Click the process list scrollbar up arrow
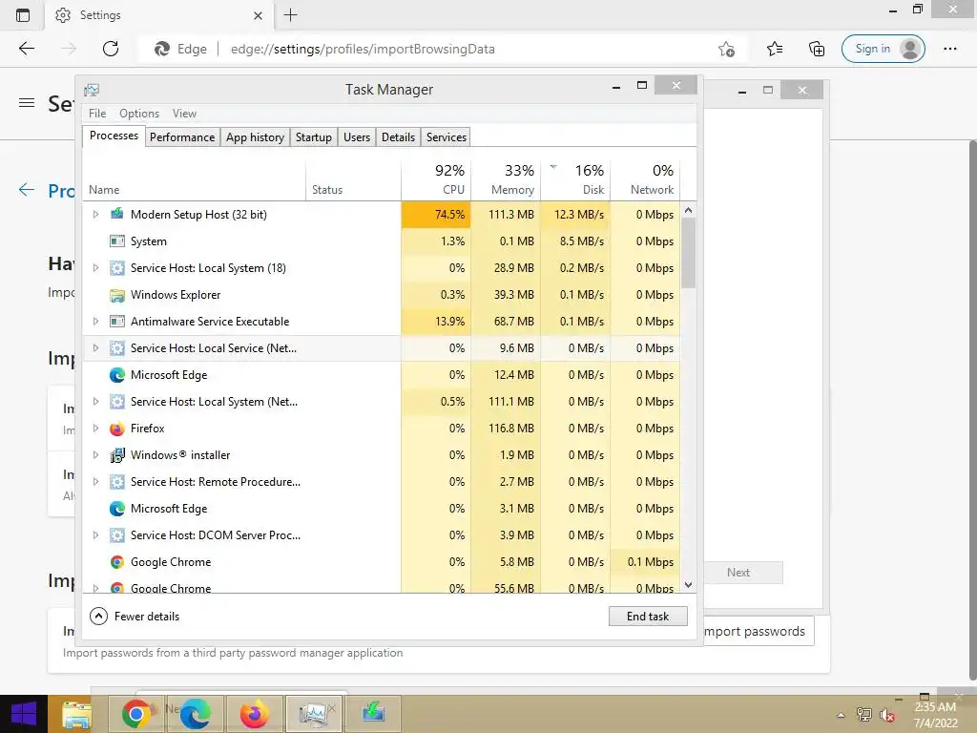 click(689, 211)
